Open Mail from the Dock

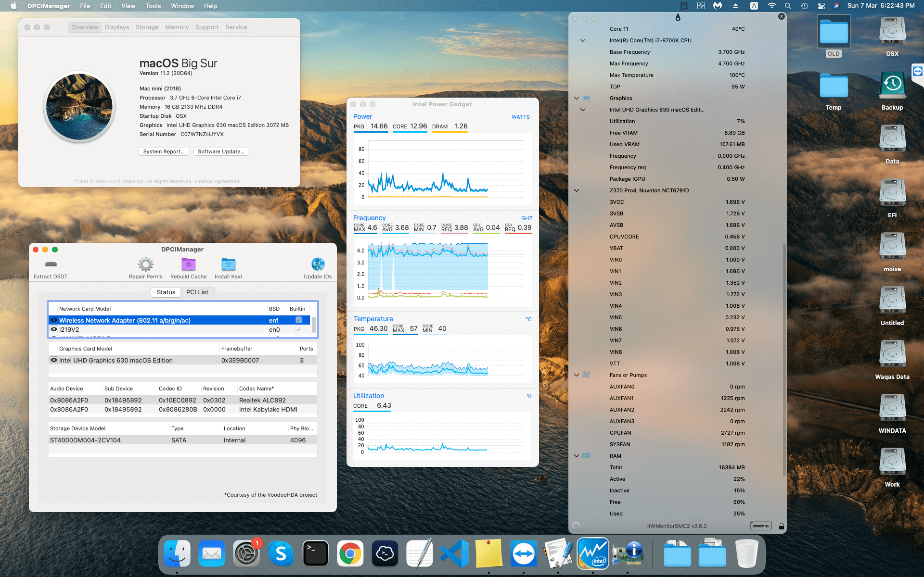tap(212, 553)
